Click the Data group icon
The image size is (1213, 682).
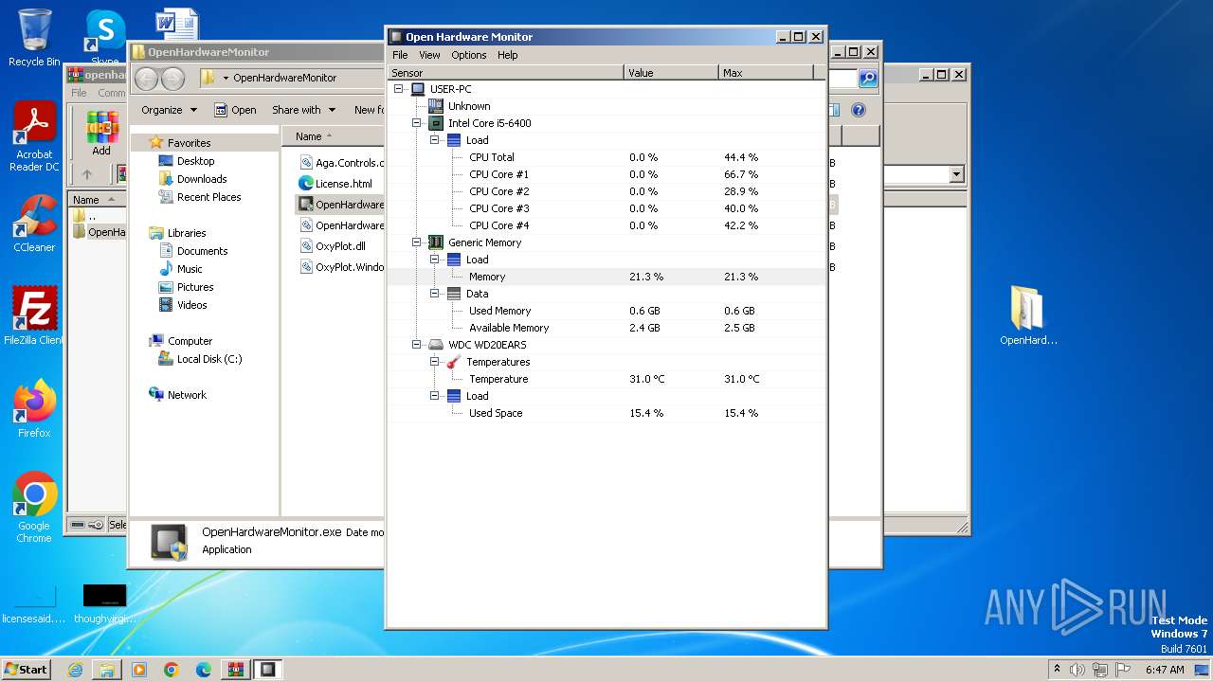click(x=454, y=294)
